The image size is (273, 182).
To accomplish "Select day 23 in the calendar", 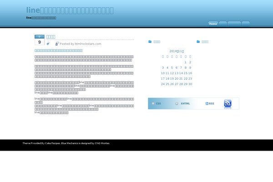I will [x=190, y=79].
